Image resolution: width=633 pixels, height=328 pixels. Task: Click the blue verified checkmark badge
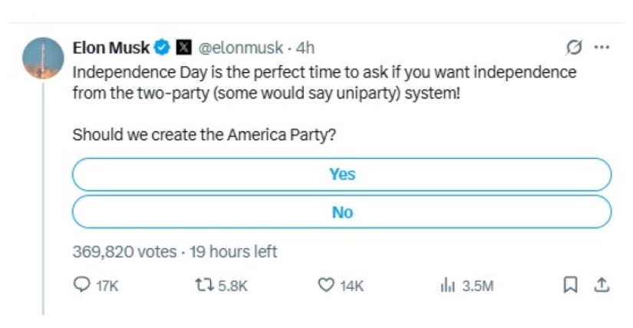(x=163, y=48)
